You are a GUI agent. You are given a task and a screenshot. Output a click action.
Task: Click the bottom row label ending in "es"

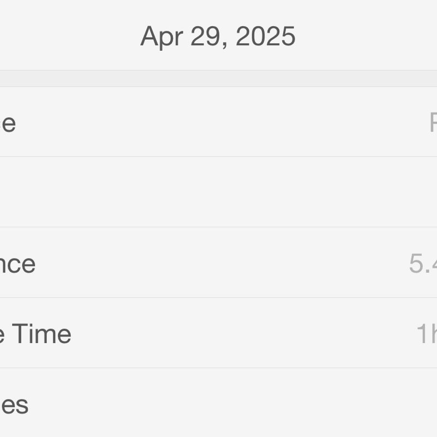pyautogui.click(x=14, y=405)
